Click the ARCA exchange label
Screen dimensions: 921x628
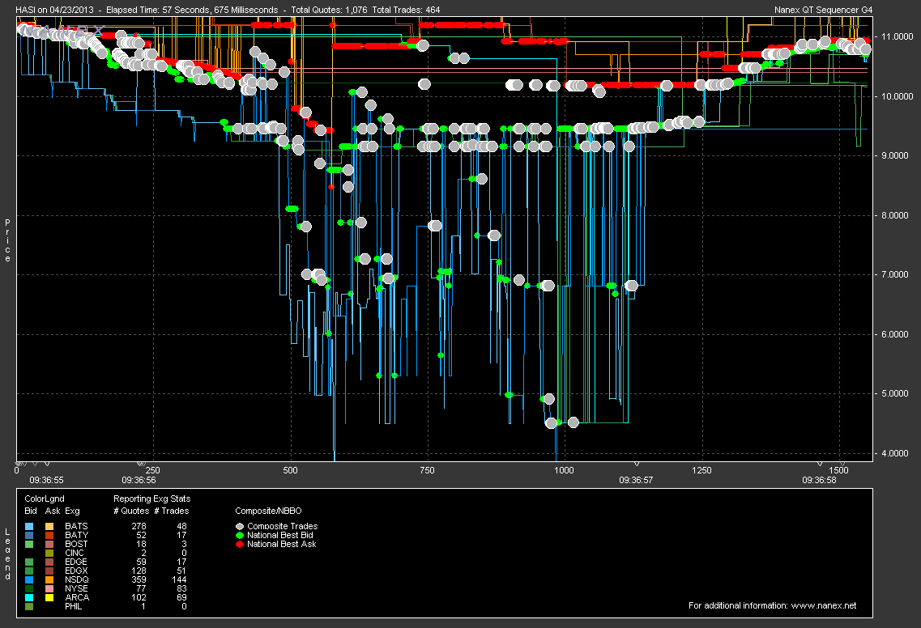tap(77, 597)
